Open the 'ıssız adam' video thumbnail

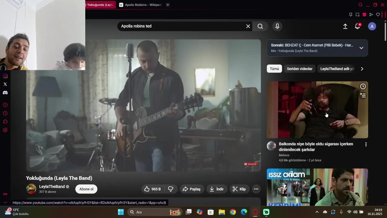pos(317,187)
